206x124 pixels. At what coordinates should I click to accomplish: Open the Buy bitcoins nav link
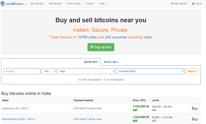click(37, 3)
